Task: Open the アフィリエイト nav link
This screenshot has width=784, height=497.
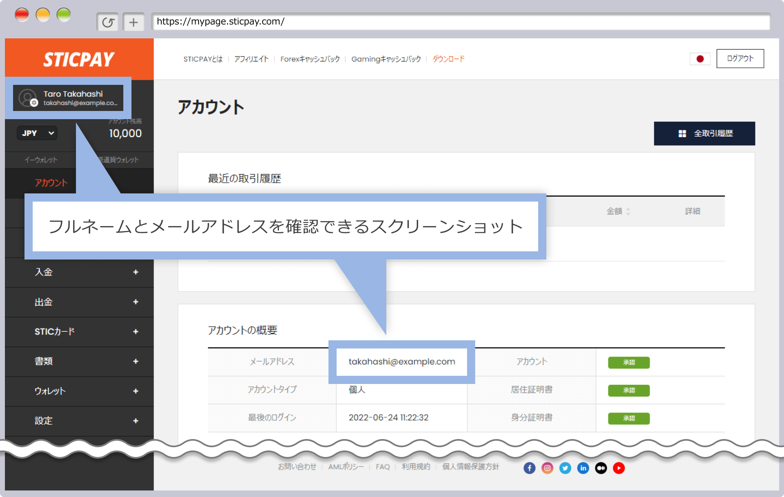Action: pos(252,59)
